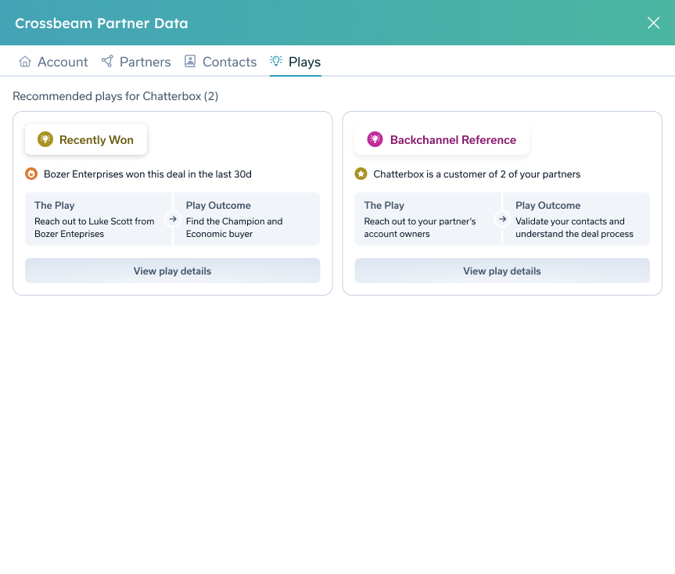675x574 pixels.
Task: Go to the Contacts tab
Action: pos(229,62)
